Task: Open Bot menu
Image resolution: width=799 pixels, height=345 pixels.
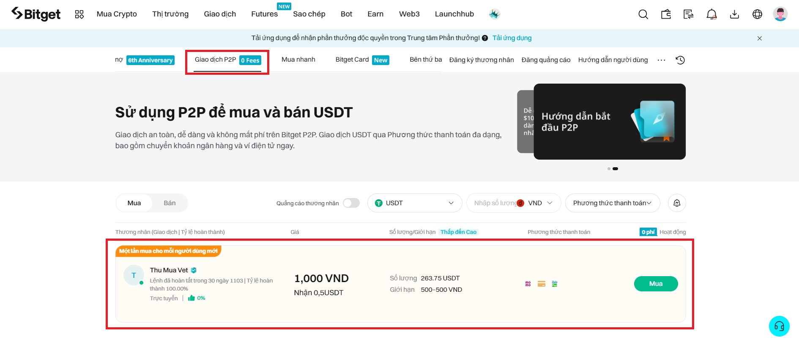Action: tap(346, 14)
